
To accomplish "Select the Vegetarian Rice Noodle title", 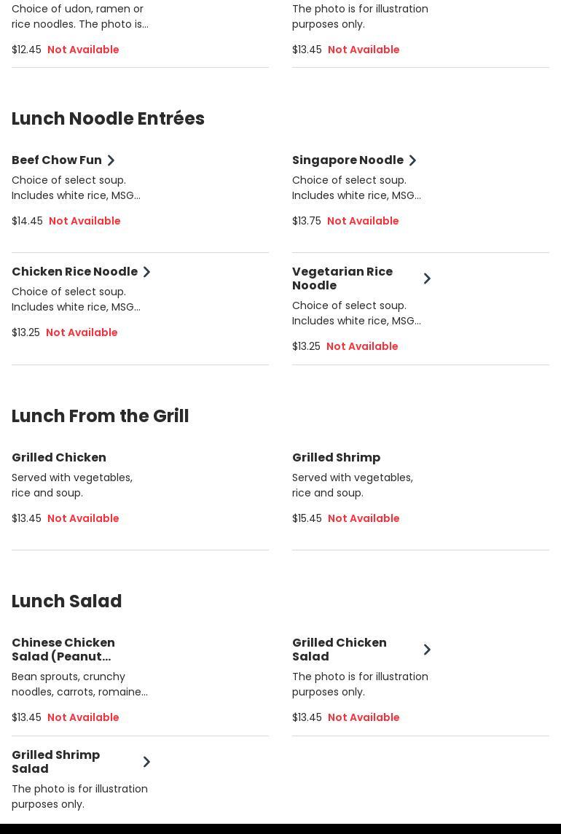I will [x=342, y=278].
